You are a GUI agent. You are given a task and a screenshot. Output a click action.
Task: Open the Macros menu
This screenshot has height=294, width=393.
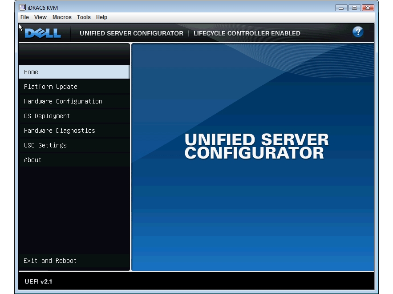62,17
